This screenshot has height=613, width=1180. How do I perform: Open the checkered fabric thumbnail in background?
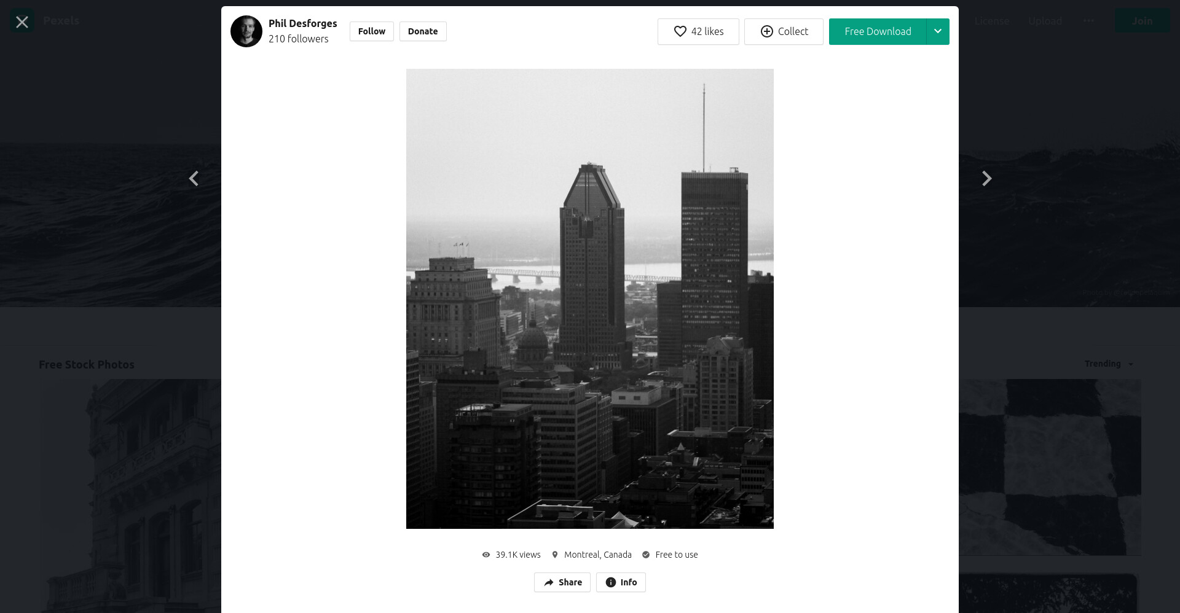[x=1050, y=467]
